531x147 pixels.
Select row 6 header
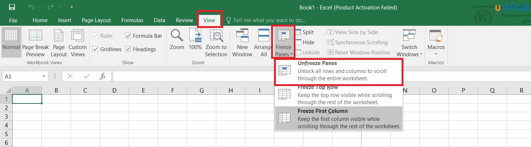[6, 142]
